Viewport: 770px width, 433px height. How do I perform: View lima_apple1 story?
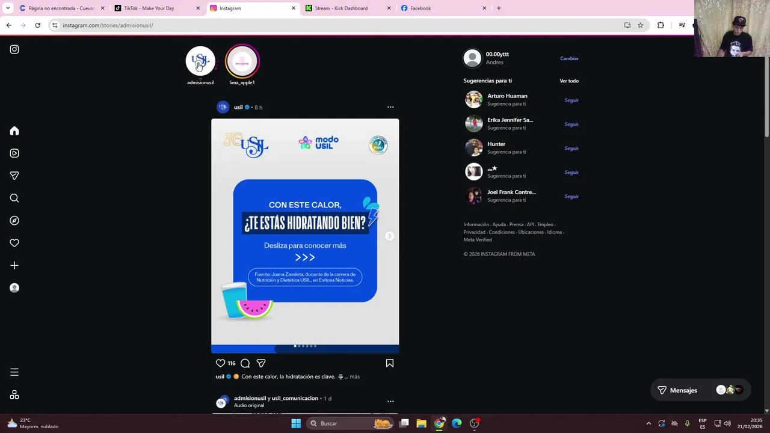click(242, 61)
